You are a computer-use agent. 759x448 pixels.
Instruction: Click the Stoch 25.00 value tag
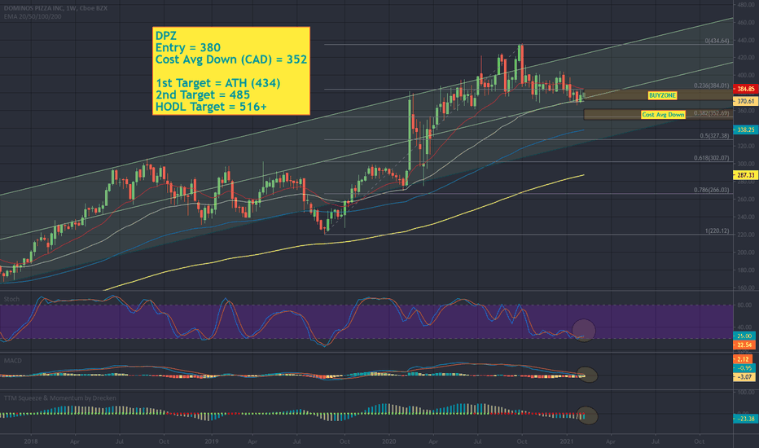pyautogui.click(x=744, y=336)
